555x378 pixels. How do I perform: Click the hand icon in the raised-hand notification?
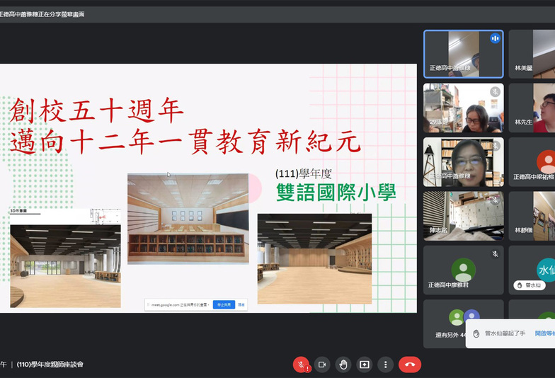[476, 333]
